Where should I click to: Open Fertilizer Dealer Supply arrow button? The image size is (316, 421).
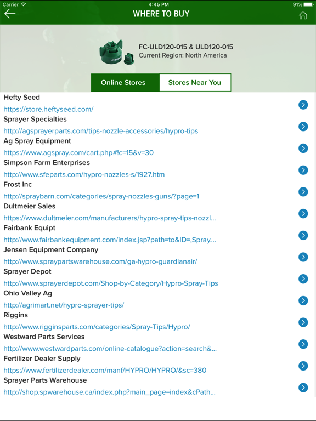[303, 366]
